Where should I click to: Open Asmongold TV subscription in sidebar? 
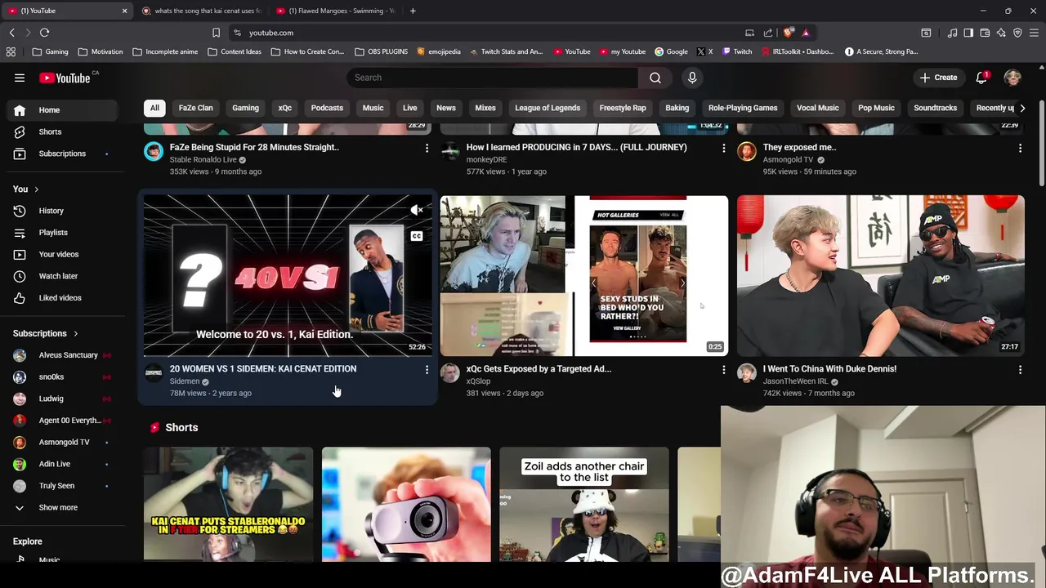click(60, 442)
